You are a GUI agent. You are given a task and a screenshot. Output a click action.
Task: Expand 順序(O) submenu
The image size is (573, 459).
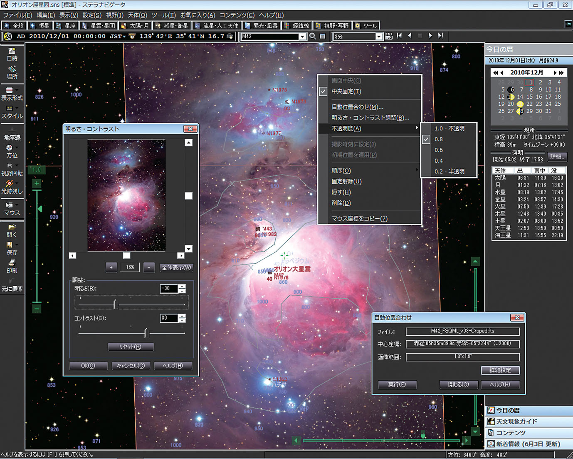point(370,171)
